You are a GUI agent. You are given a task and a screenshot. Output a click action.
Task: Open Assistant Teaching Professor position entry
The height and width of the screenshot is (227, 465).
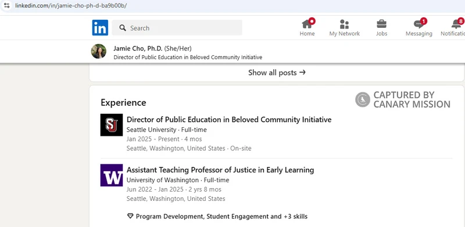pos(220,170)
